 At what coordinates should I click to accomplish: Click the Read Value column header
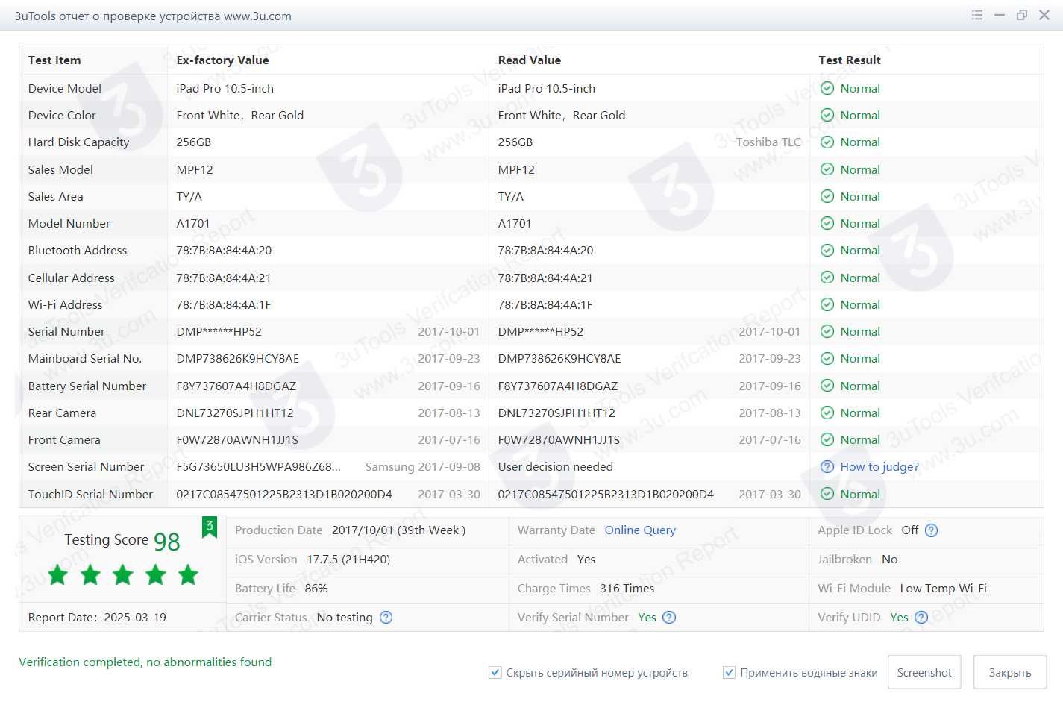point(530,60)
